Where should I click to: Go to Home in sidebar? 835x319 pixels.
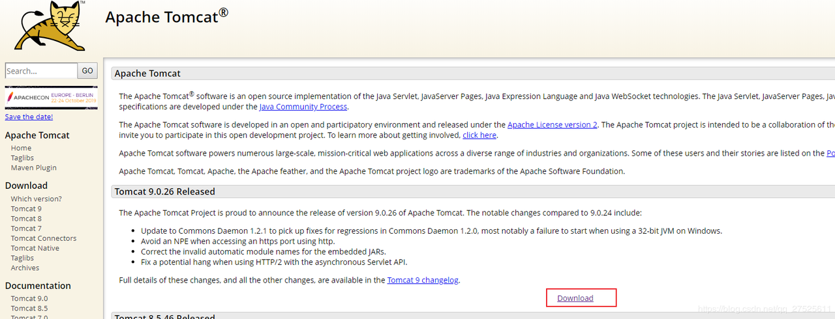21,148
